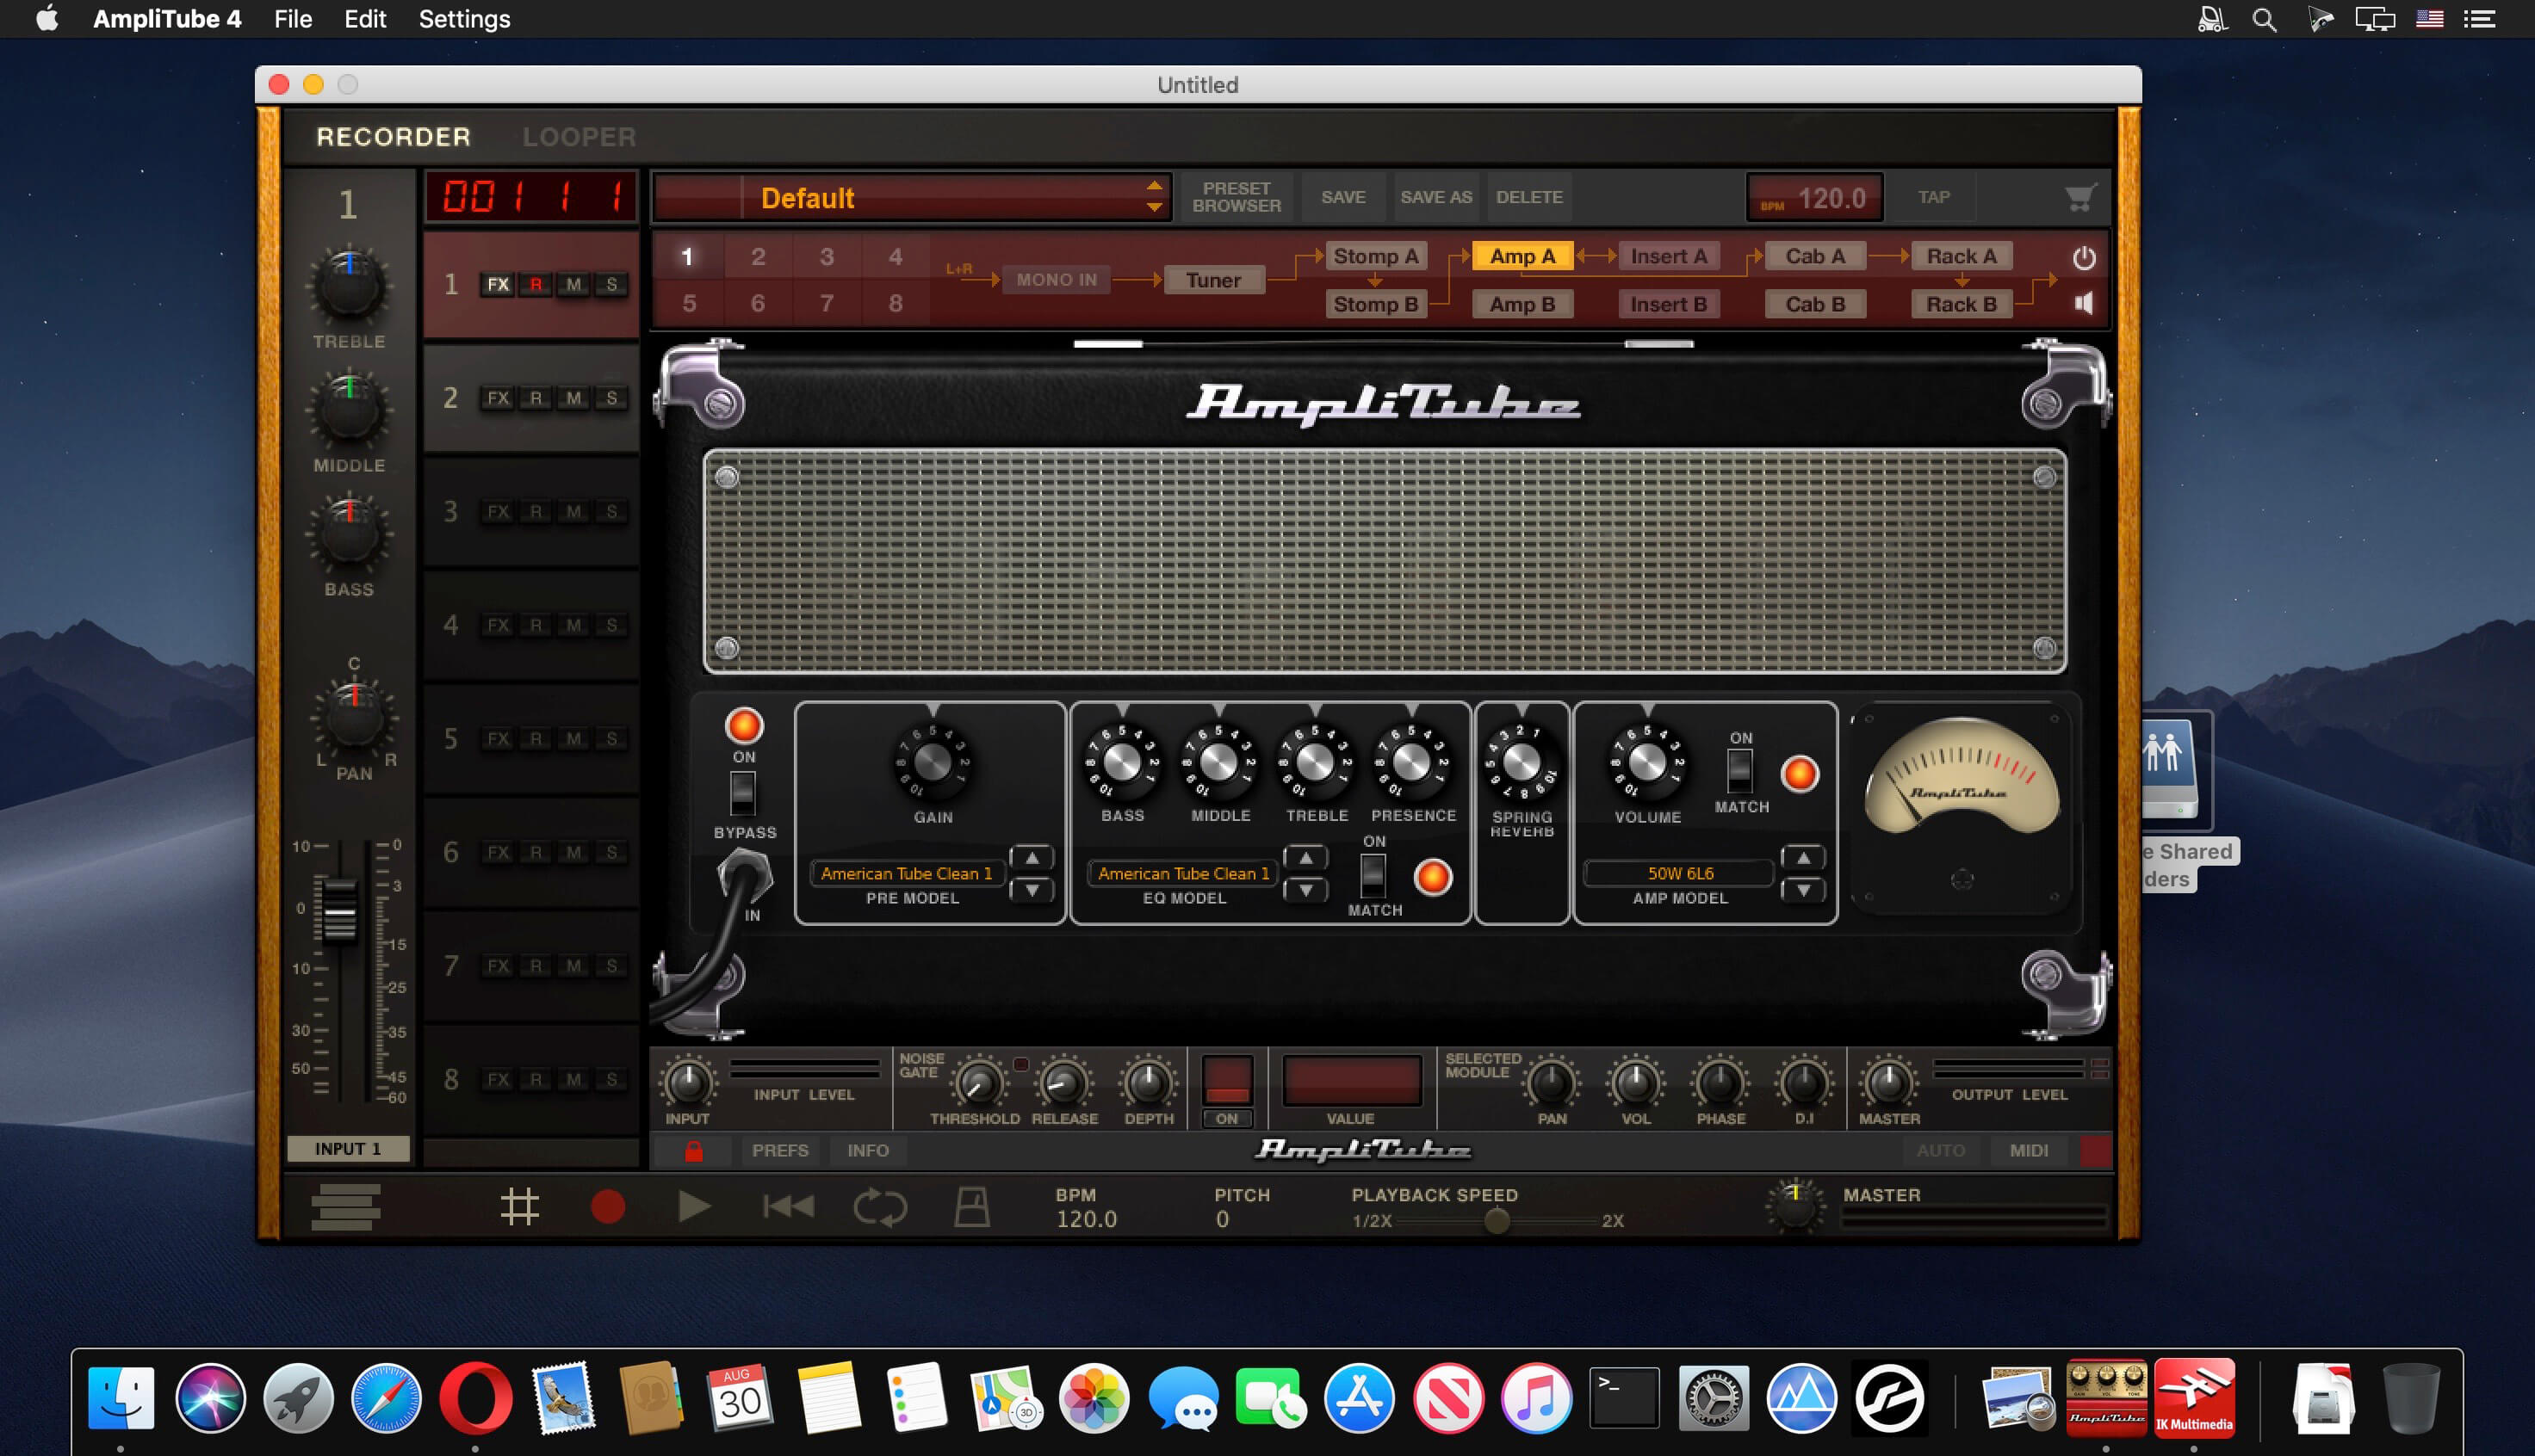Image resolution: width=2535 pixels, height=1456 pixels.
Task: Open Finder from the dock
Action: coord(121,1398)
